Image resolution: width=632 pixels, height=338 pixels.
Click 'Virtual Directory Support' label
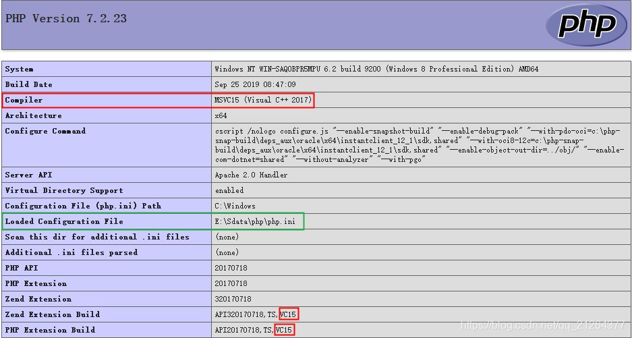63,190
